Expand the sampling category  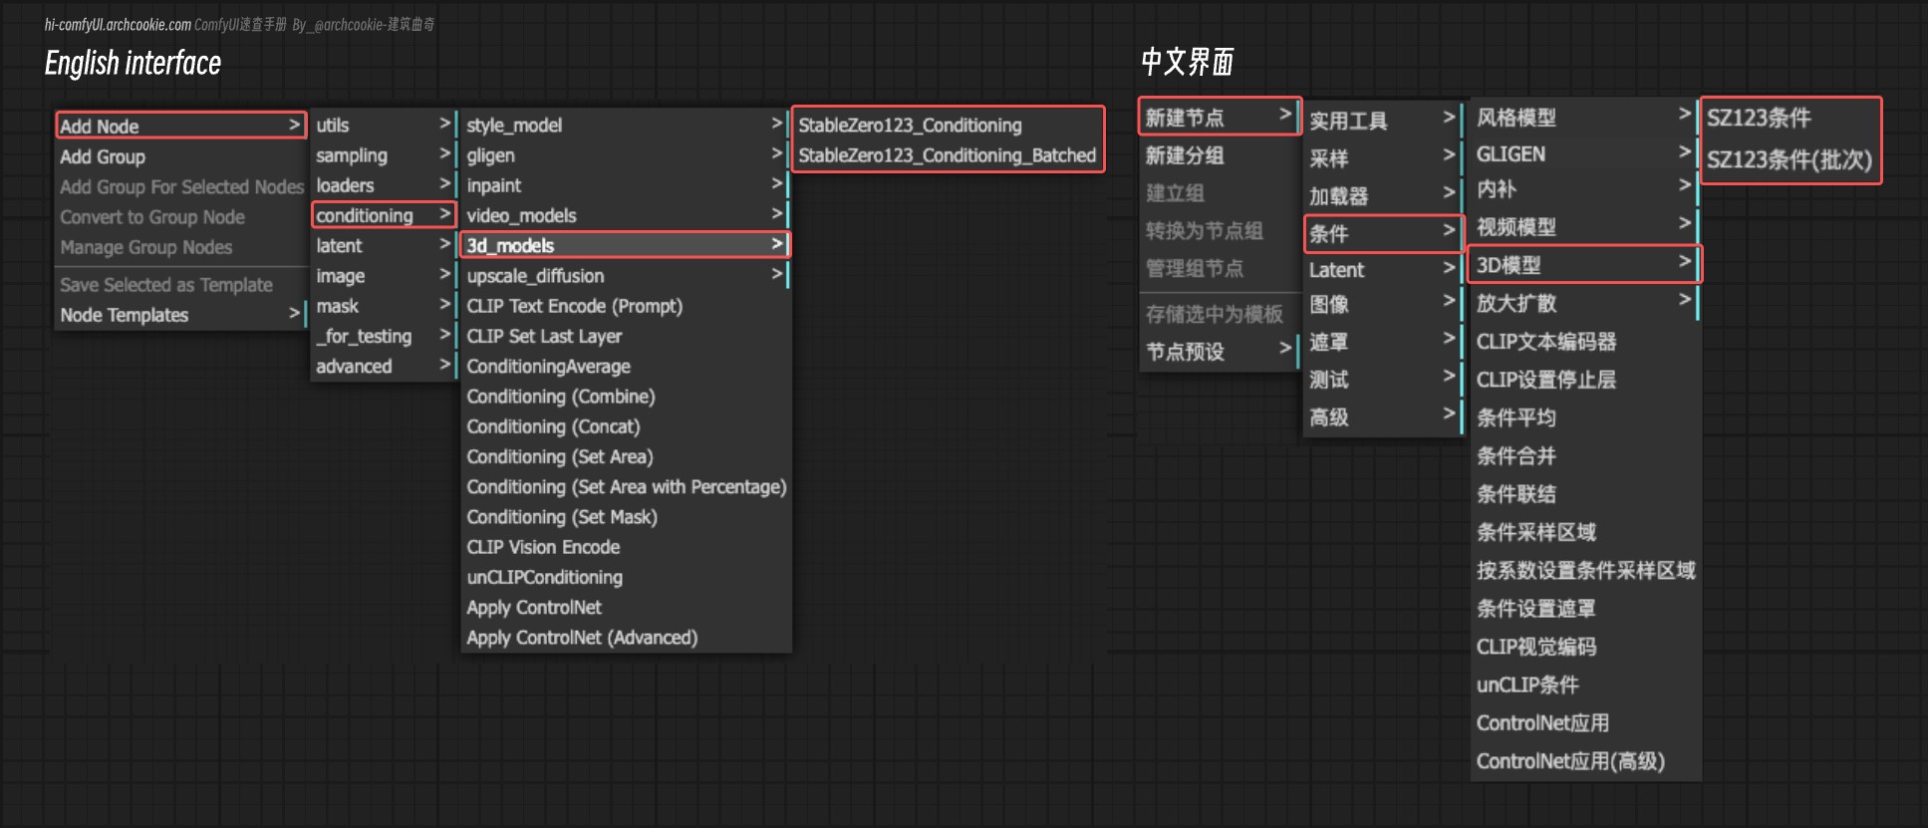coord(384,155)
